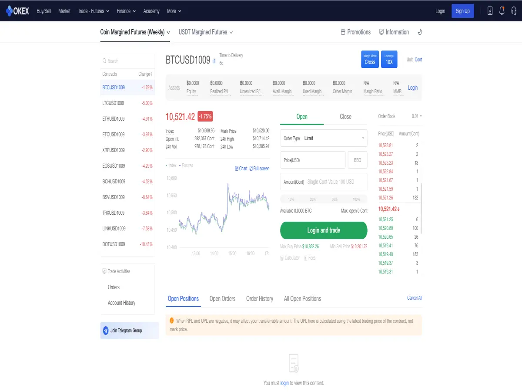
Task: Expand the Finance menu
Action: [126, 11]
